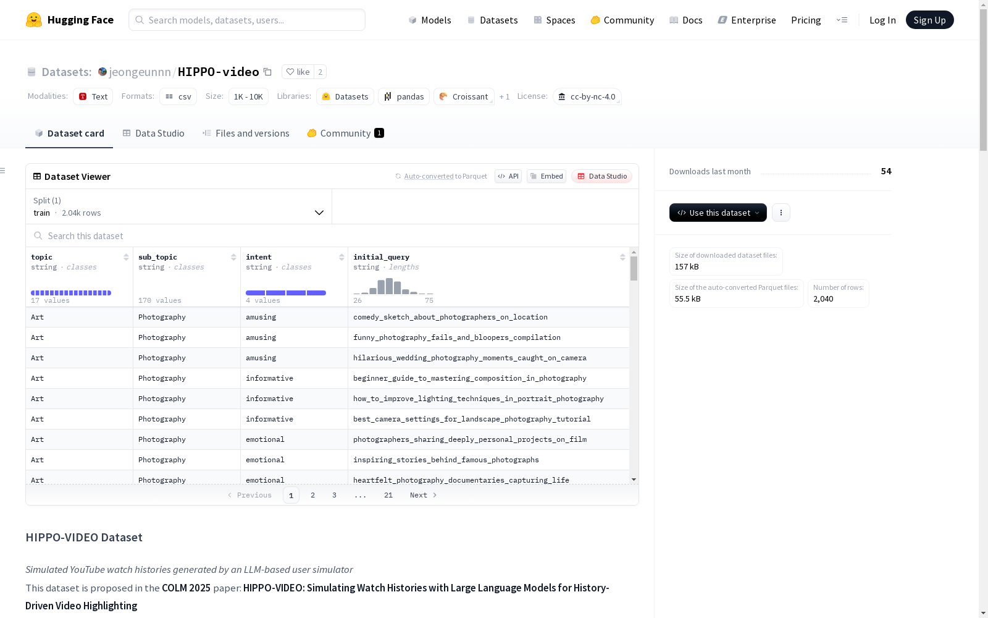Select the pandas library tag
Viewport: 988px width, 618px height.
tap(404, 96)
